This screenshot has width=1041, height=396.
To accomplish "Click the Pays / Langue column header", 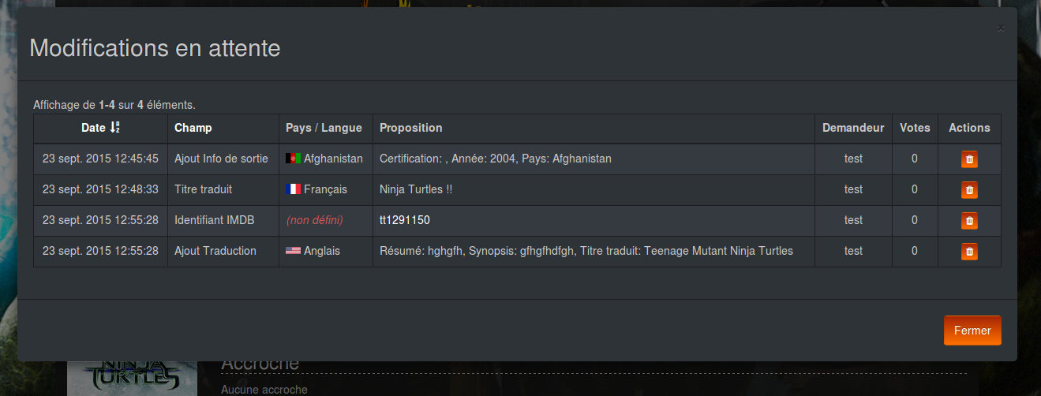I will (324, 128).
